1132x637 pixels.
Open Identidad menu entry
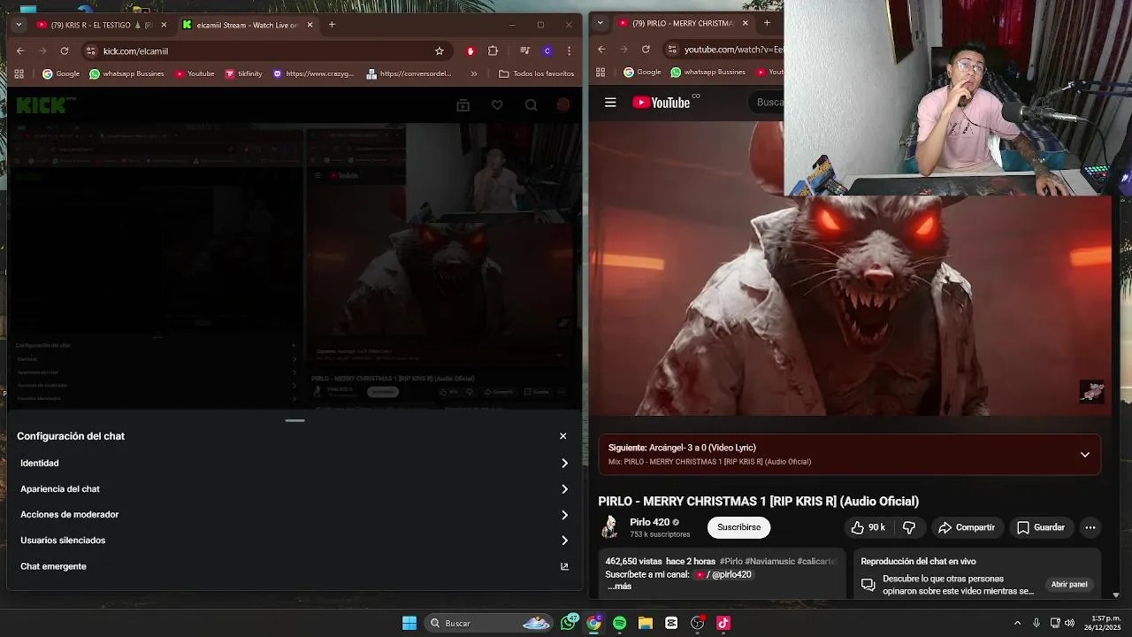click(x=294, y=464)
